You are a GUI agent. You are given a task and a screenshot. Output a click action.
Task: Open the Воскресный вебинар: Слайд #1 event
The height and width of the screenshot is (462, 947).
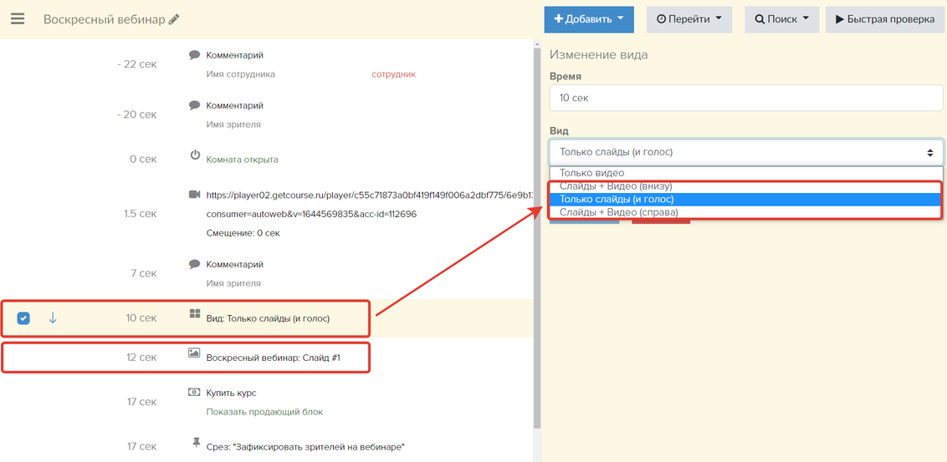click(x=273, y=357)
